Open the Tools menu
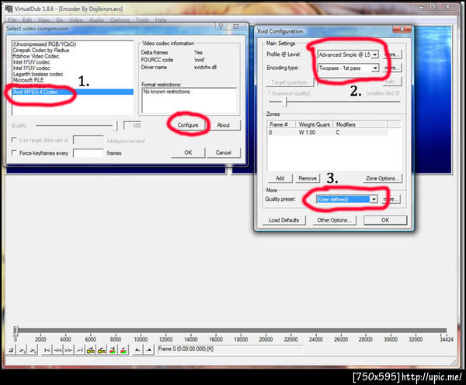Screen dimensions: 466x385 tap(142, 19)
